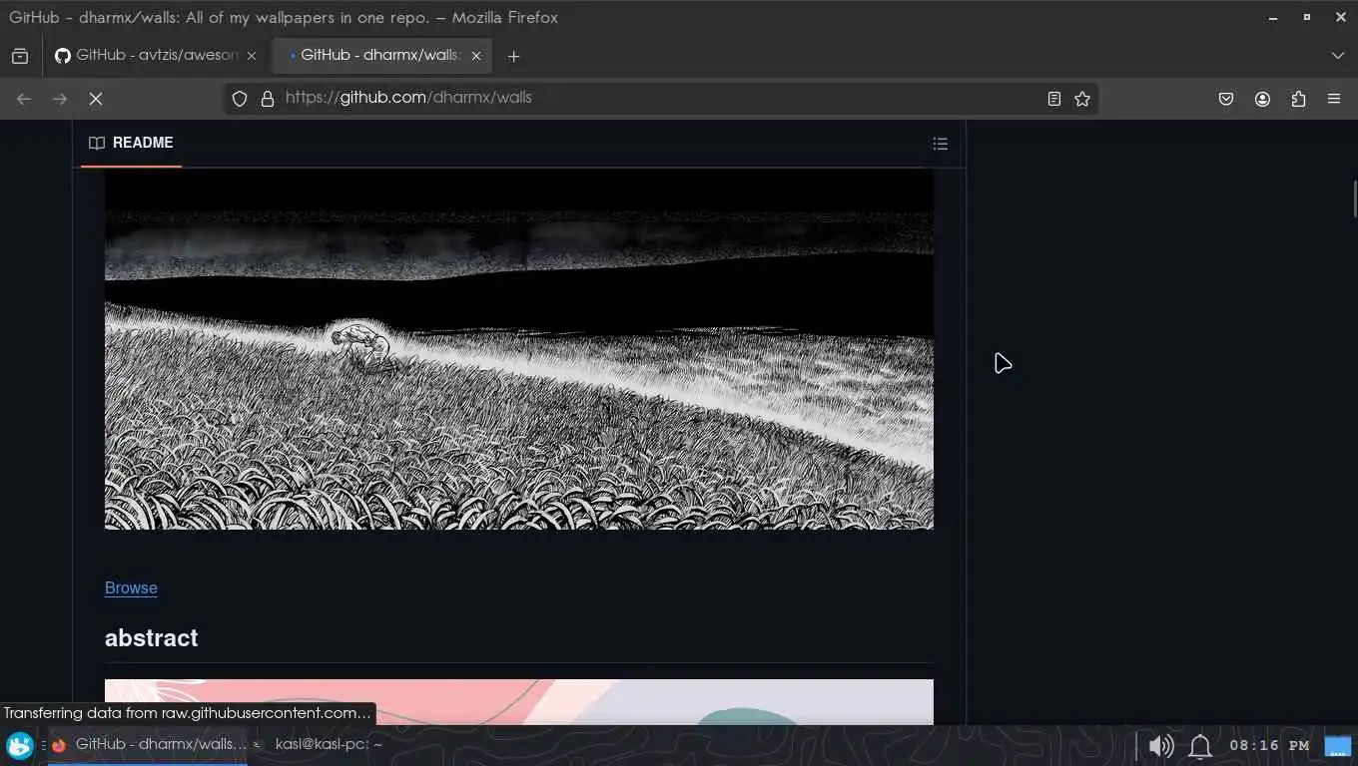Click the page vertical scrollbar
Screen dimensions: 1358x766
[1354, 198]
